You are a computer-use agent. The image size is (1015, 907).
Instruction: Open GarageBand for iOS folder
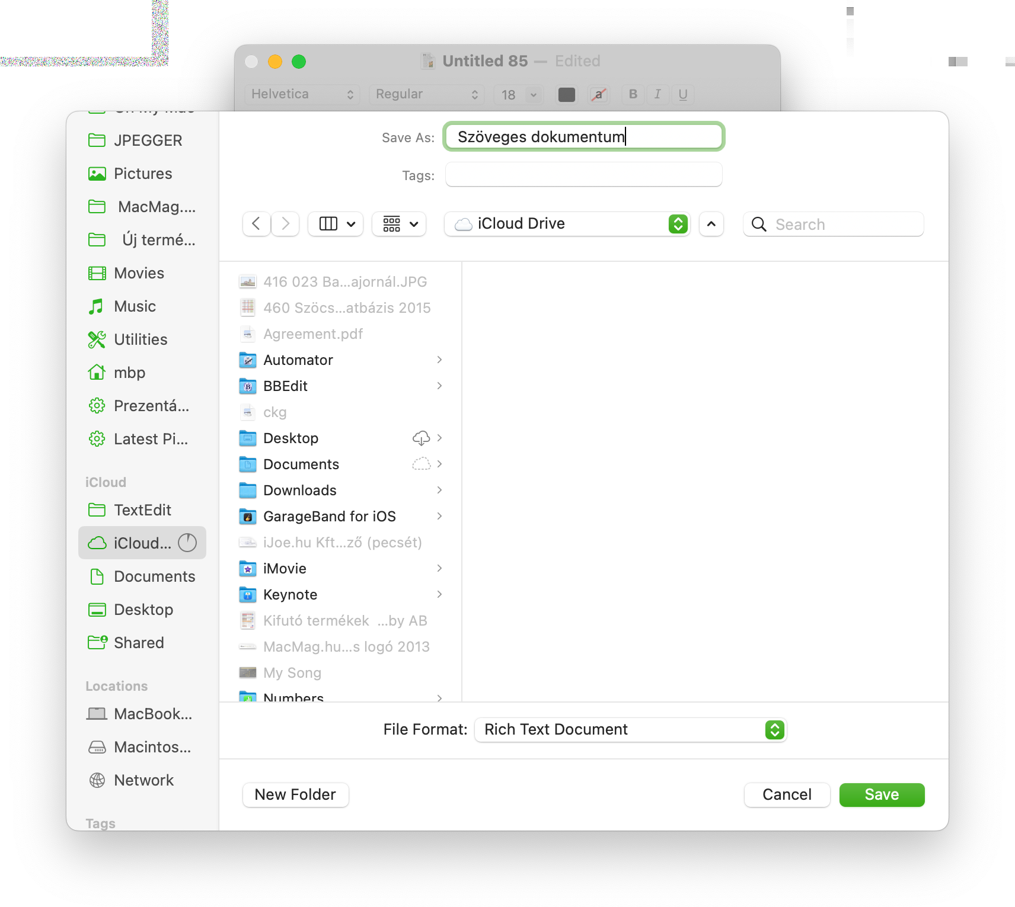tap(341, 517)
